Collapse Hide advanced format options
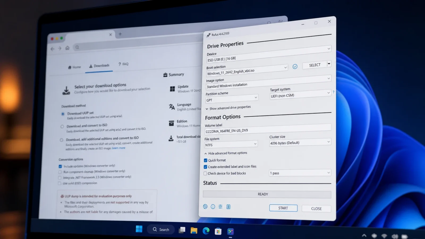425x239 pixels. point(226,153)
